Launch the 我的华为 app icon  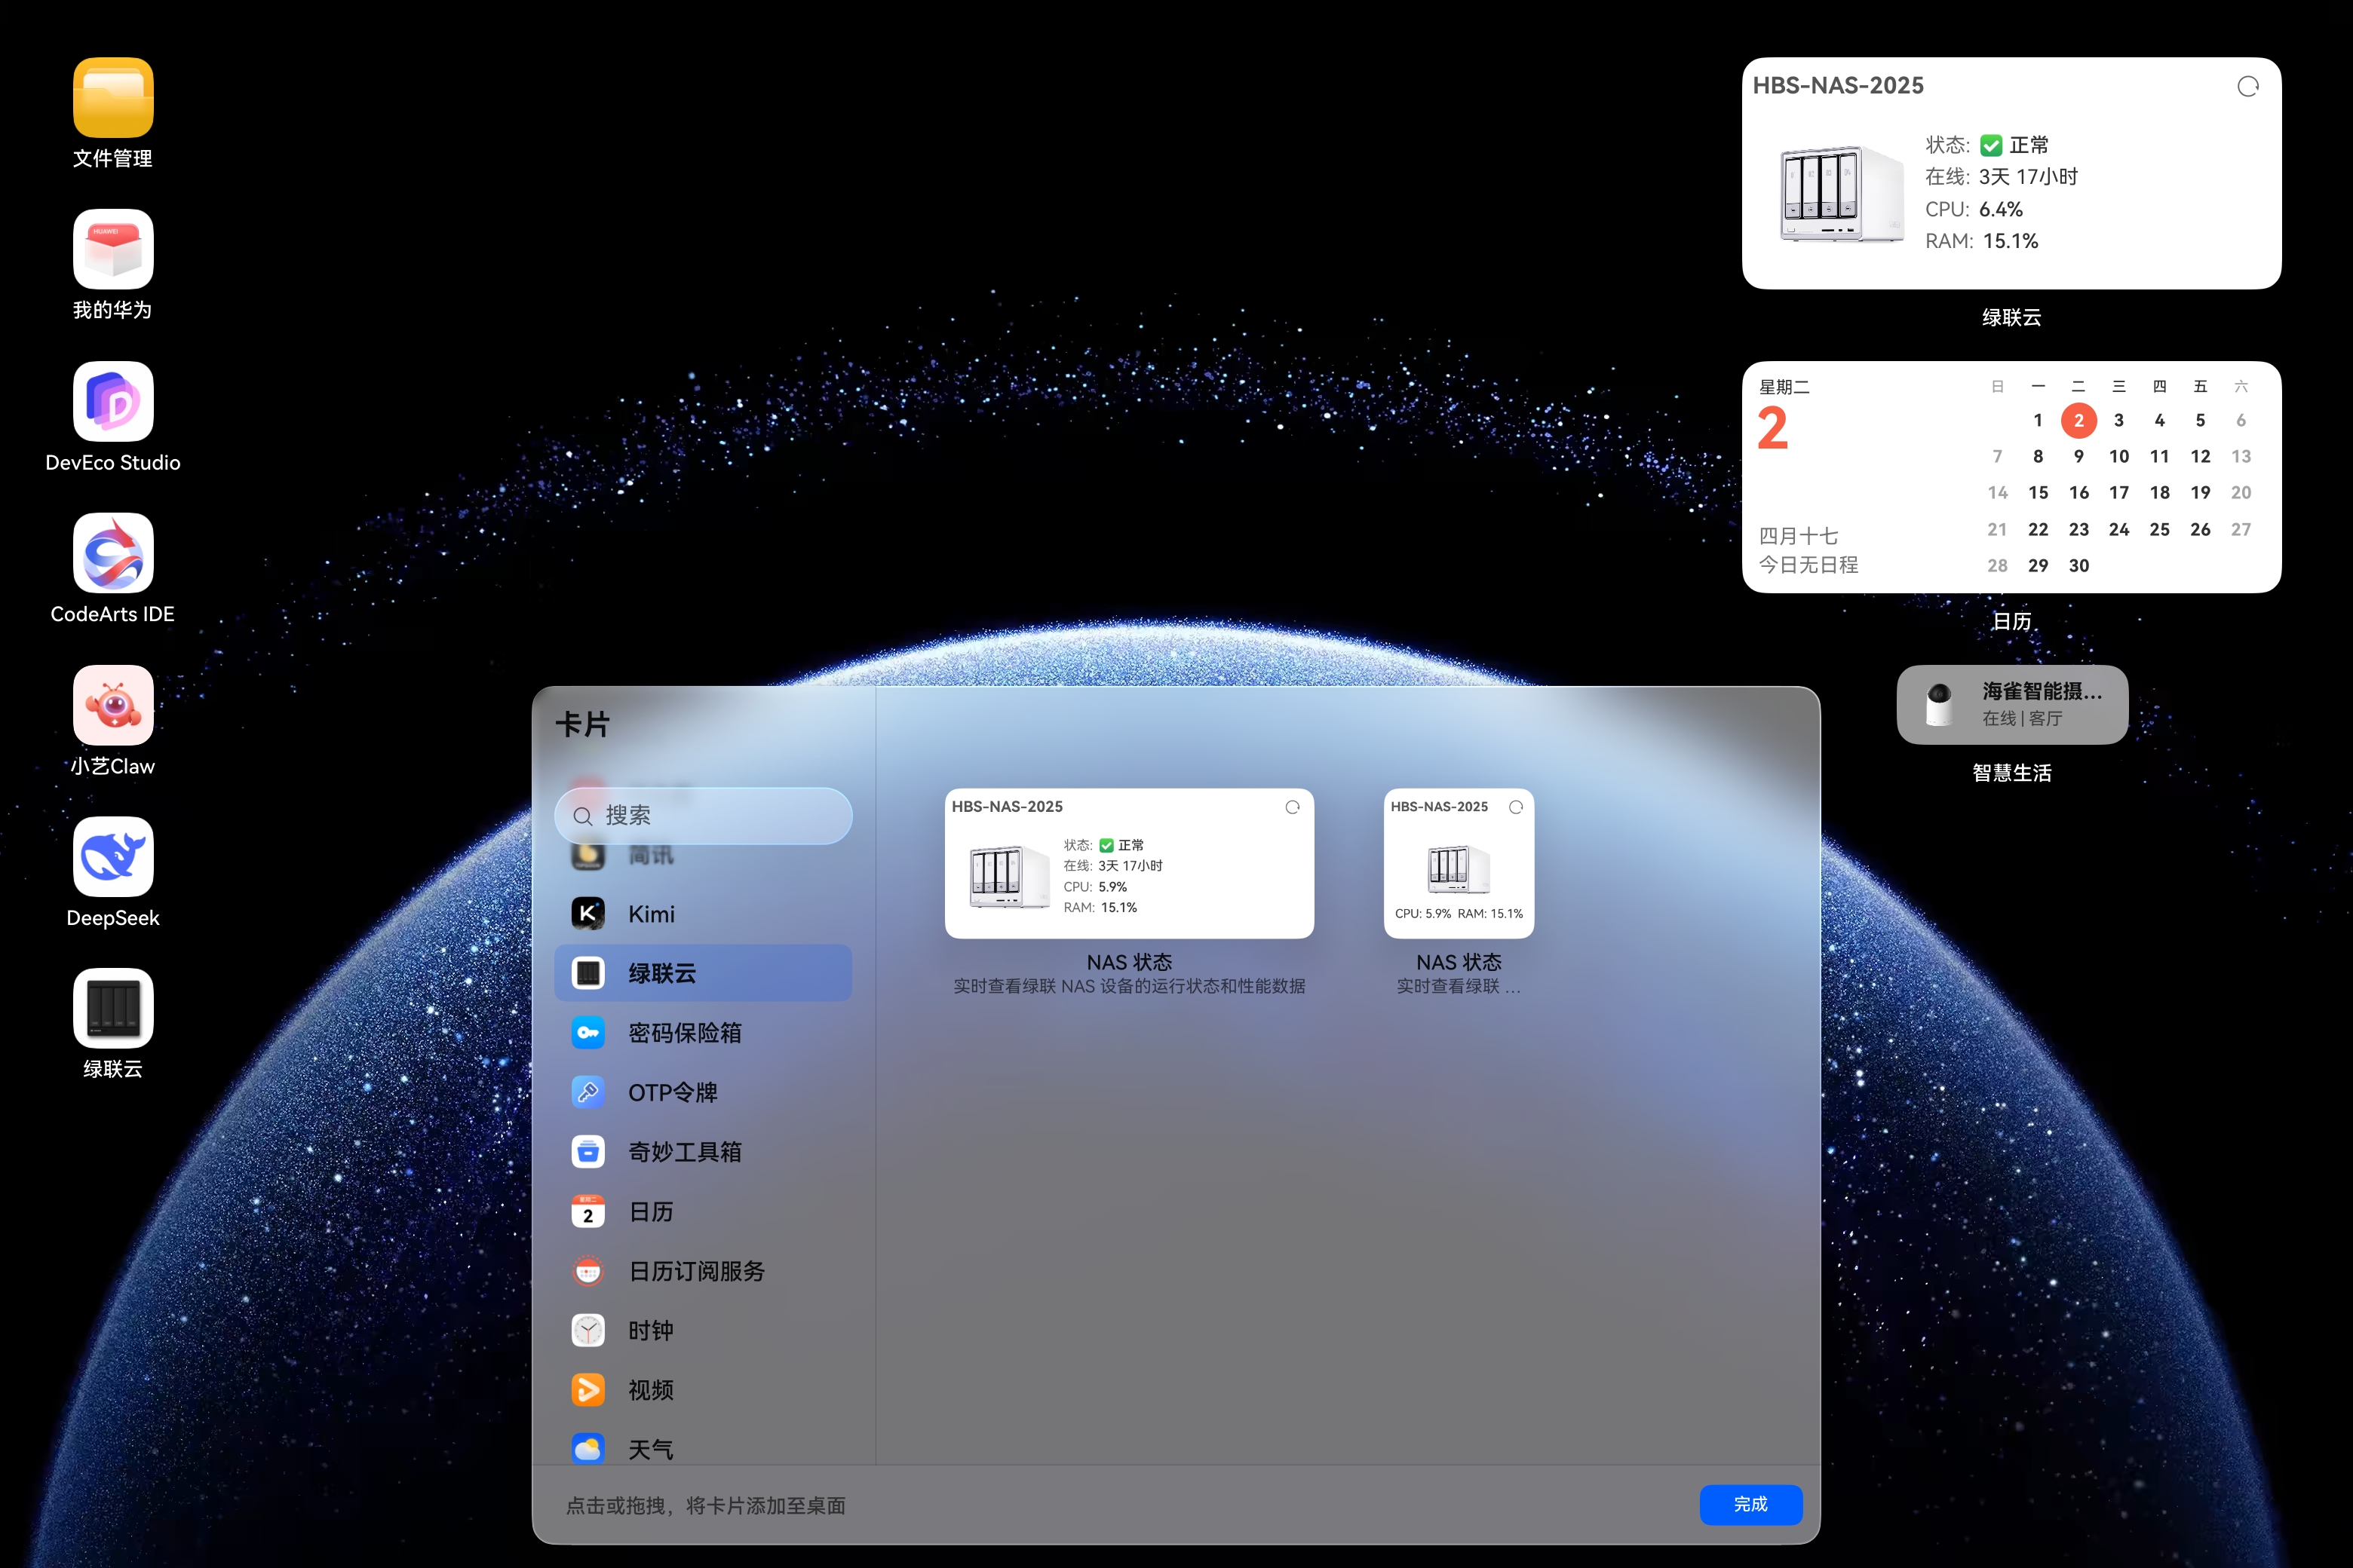(x=113, y=249)
